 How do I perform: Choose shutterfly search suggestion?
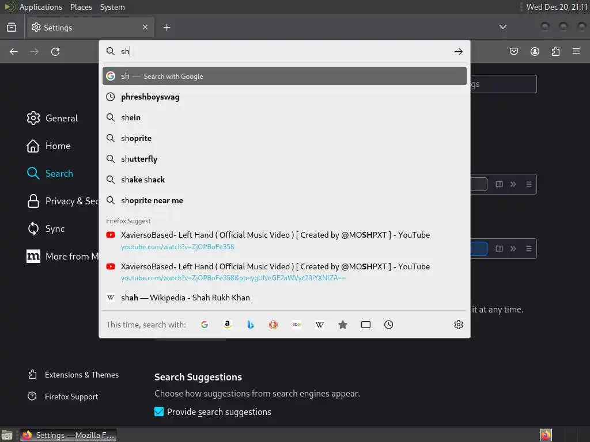[x=285, y=159]
